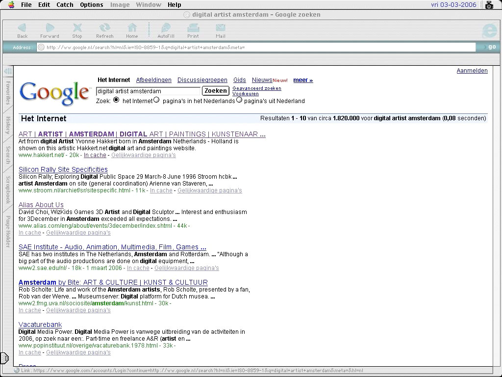Click the address URL field
This screenshot has height=377, width=502.
click(x=256, y=47)
